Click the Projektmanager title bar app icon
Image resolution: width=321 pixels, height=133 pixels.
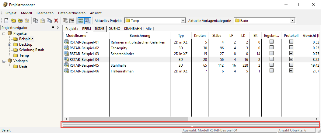point(5,5)
